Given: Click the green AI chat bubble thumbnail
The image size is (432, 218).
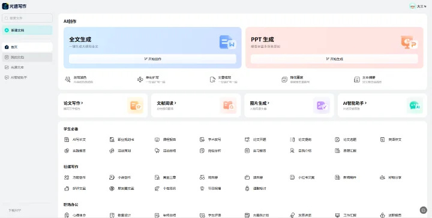Looking at the screenshot, I should 415,105.
